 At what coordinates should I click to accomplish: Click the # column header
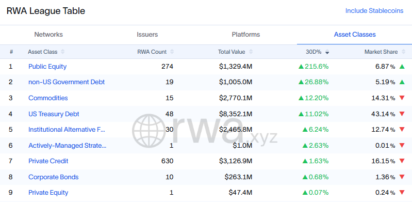[11, 52]
